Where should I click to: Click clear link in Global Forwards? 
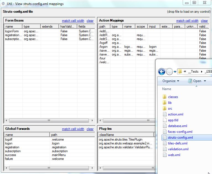click(90, 129)
